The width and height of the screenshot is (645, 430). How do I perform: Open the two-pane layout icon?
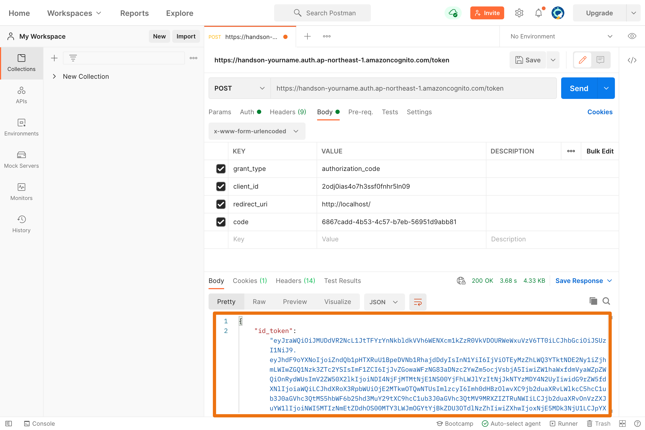pos(622,424)
